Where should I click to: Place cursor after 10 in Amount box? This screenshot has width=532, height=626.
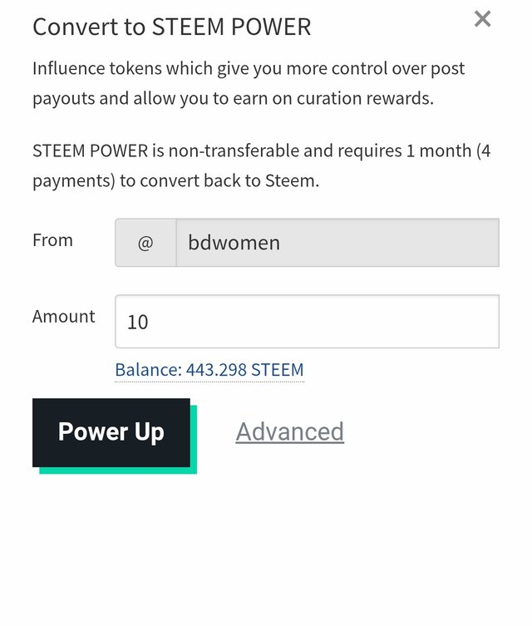150,322
